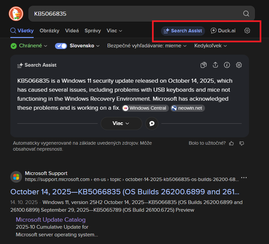Click the KB5066835 search input field
The width and height of the screenshot is (269, 244).
133,14
